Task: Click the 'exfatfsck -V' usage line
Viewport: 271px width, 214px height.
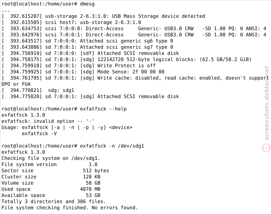Action: [x=39, y=134]
